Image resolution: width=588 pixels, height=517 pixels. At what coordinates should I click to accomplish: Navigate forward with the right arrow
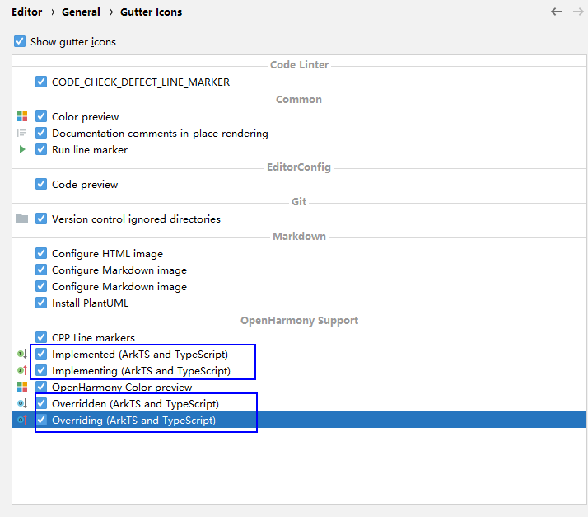point(576,12)
